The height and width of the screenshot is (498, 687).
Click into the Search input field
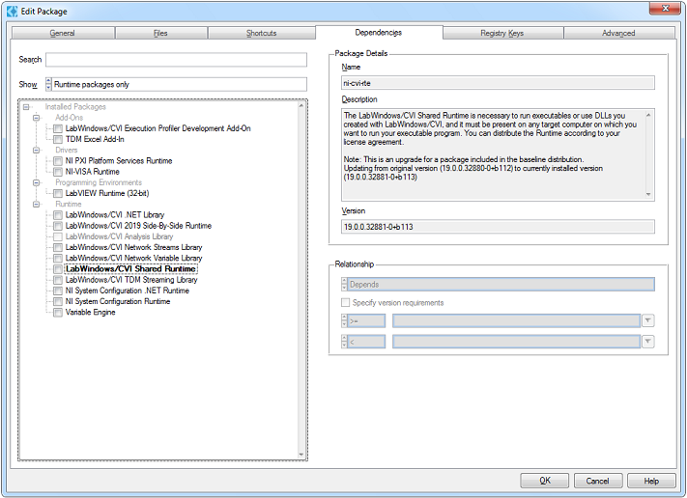(x=176, y=60)
